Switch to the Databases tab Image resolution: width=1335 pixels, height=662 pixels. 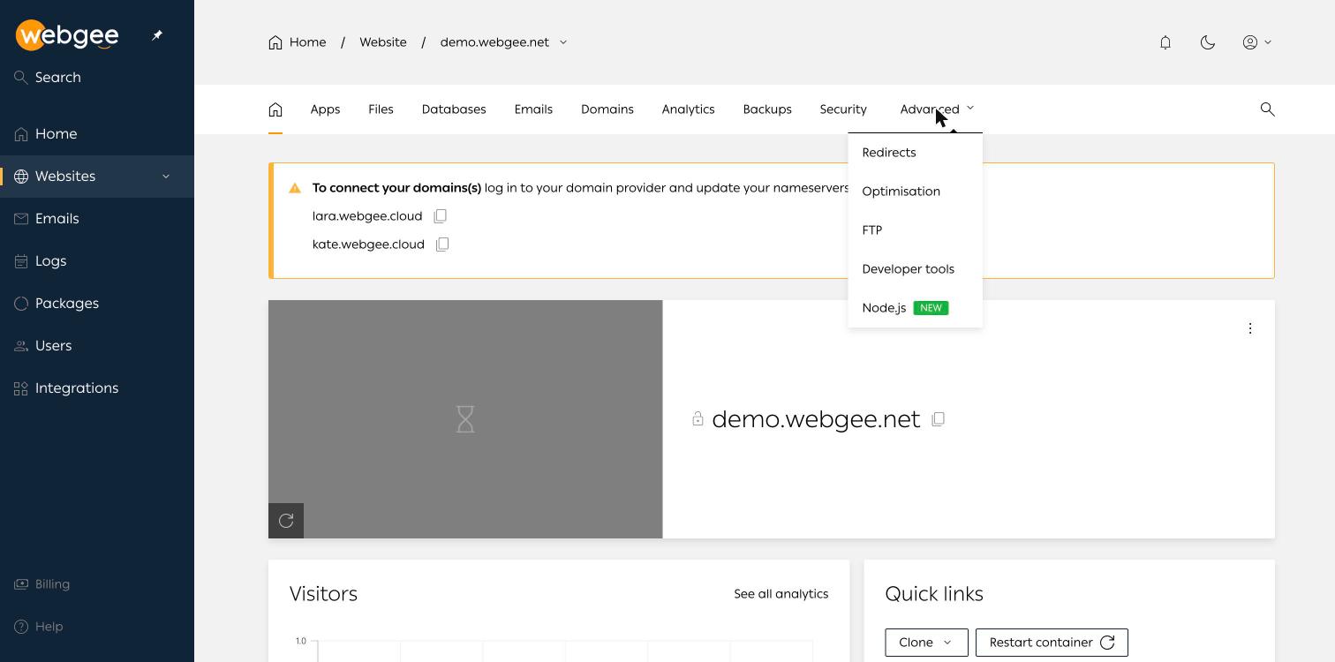pyautogui.click(x=454, y=109)
